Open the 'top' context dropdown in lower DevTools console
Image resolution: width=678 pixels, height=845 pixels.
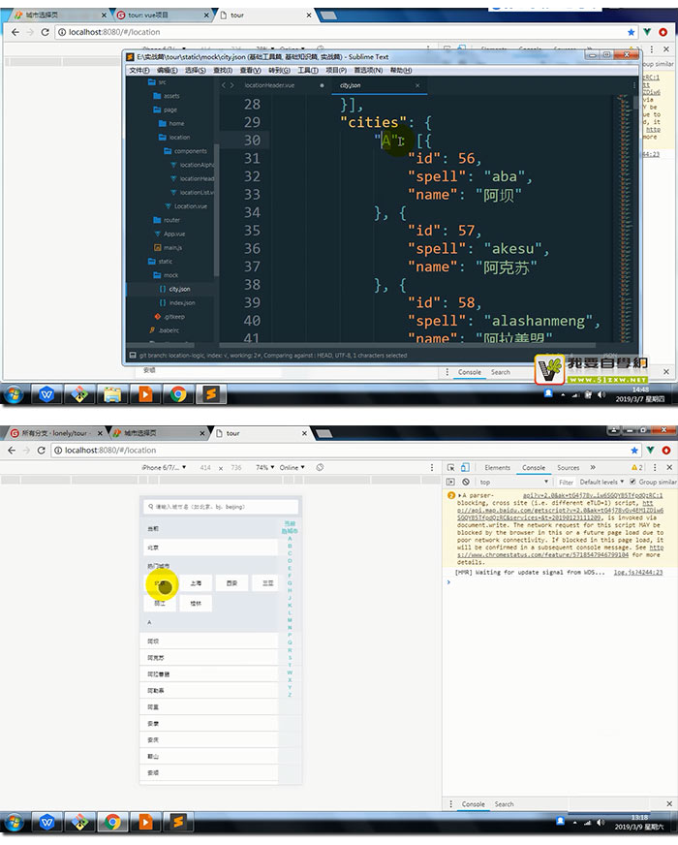pos(513,482)
